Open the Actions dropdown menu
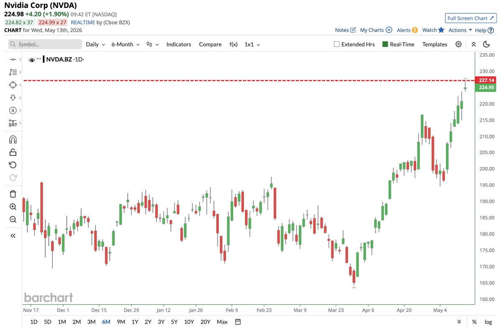Screen dimensions: 501x329 tap(460, 30)
